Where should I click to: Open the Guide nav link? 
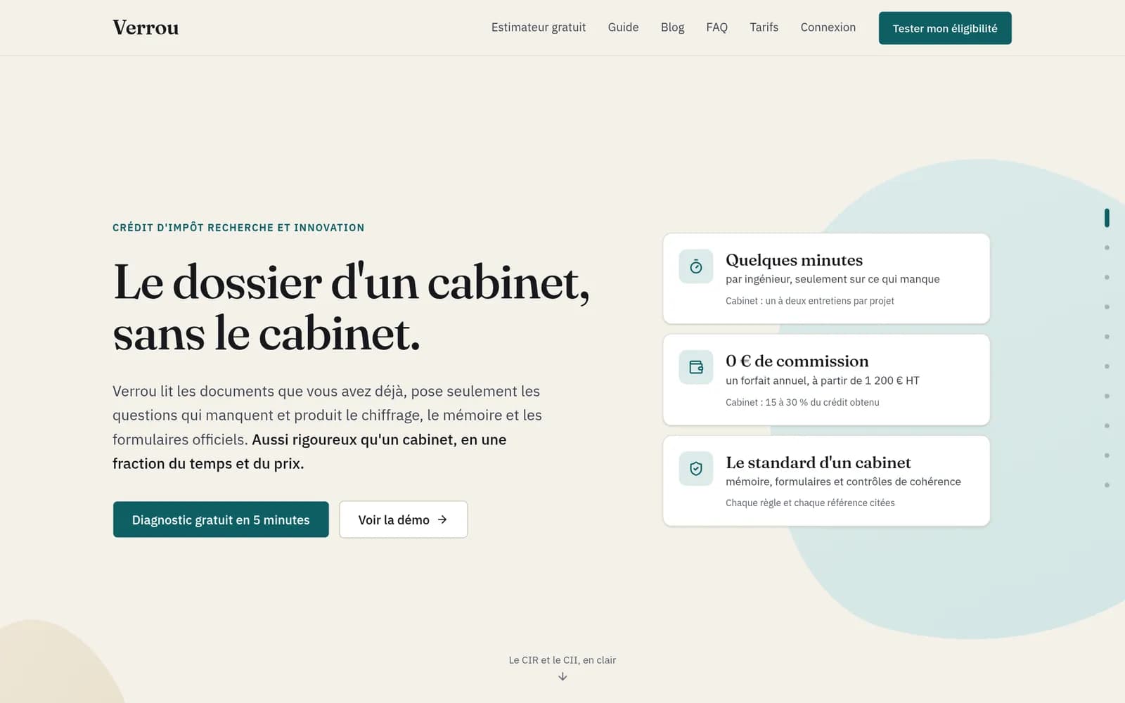[623, 27]
